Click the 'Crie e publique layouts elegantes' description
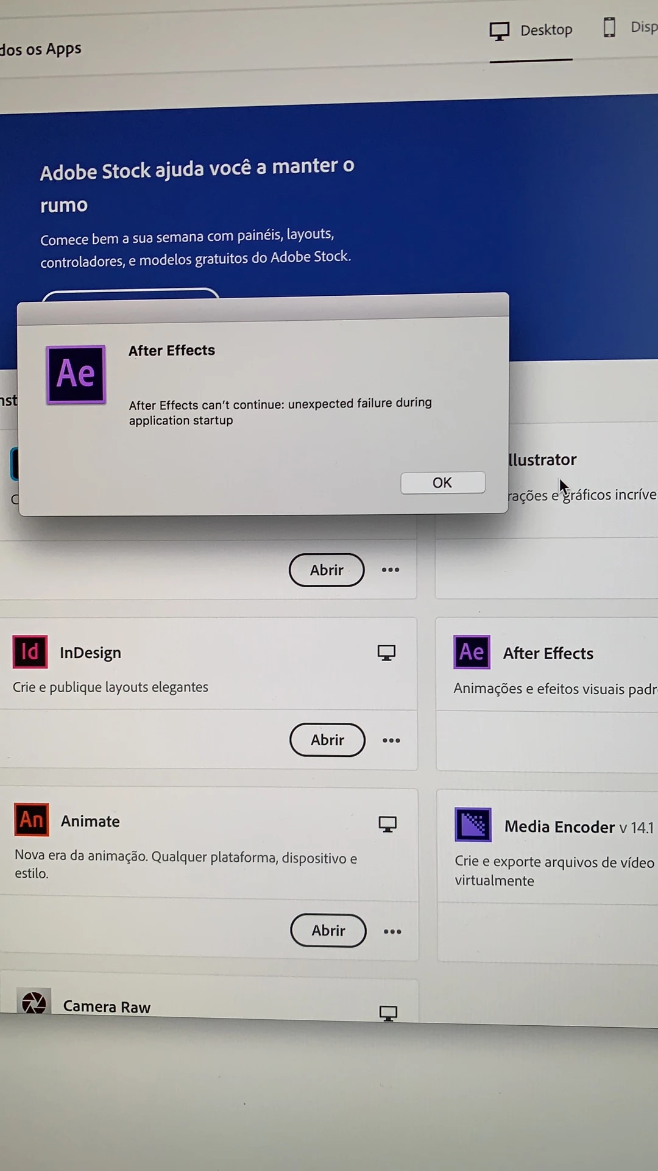Viewport: 658px width, 1171px height. (110, 687)
